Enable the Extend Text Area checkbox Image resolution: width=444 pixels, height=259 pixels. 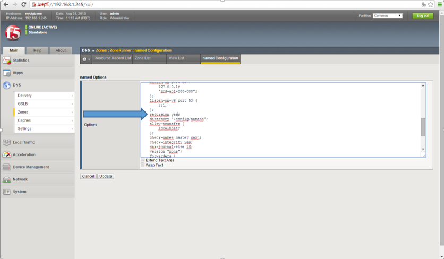point(143,160)
